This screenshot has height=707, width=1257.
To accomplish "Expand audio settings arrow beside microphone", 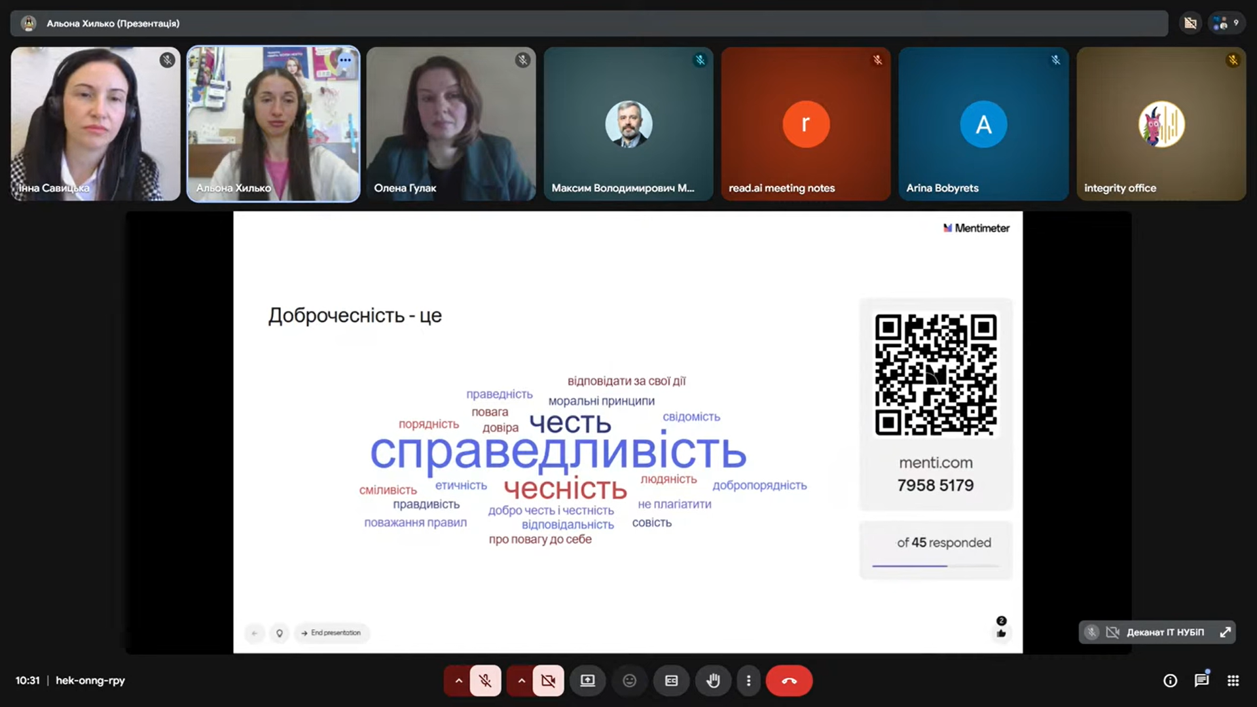I will click(458, 681).
